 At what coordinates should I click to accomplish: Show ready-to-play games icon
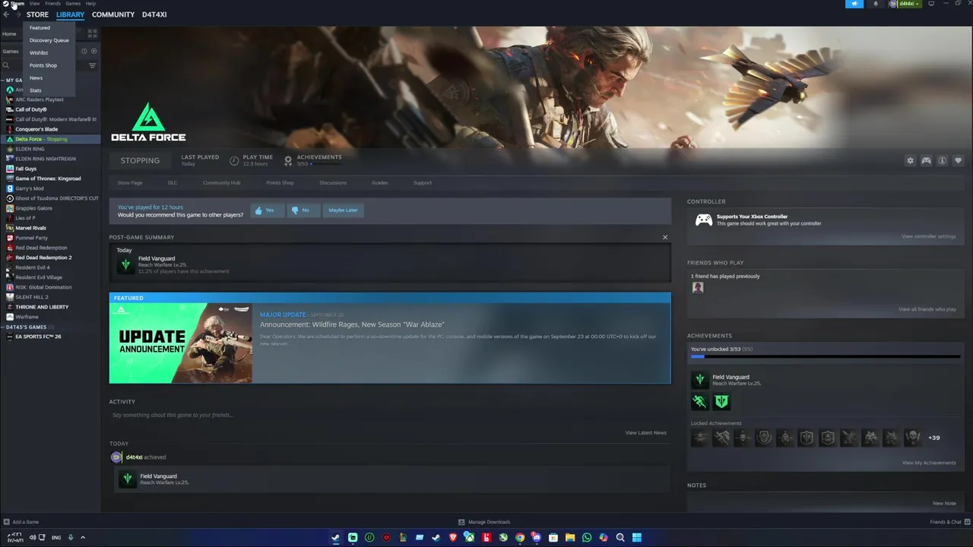click(94, 51)
